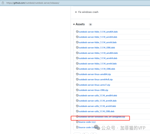Click the Assets count badge 19
Viewport: 150px width, 134px height.
[90, 24]
